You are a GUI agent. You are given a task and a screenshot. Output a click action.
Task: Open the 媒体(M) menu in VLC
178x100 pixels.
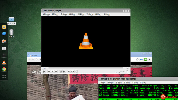46,14
